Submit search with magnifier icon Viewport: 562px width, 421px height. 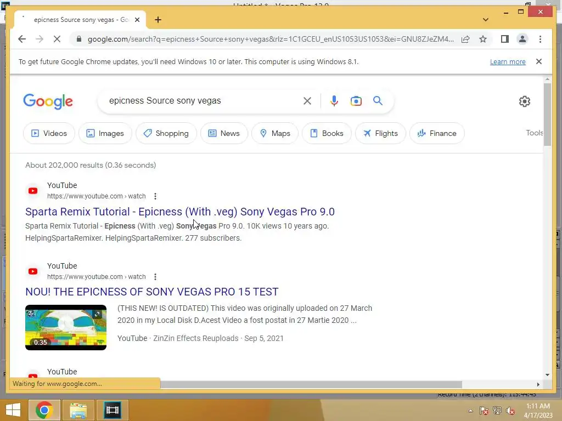[x=378, y=101]
